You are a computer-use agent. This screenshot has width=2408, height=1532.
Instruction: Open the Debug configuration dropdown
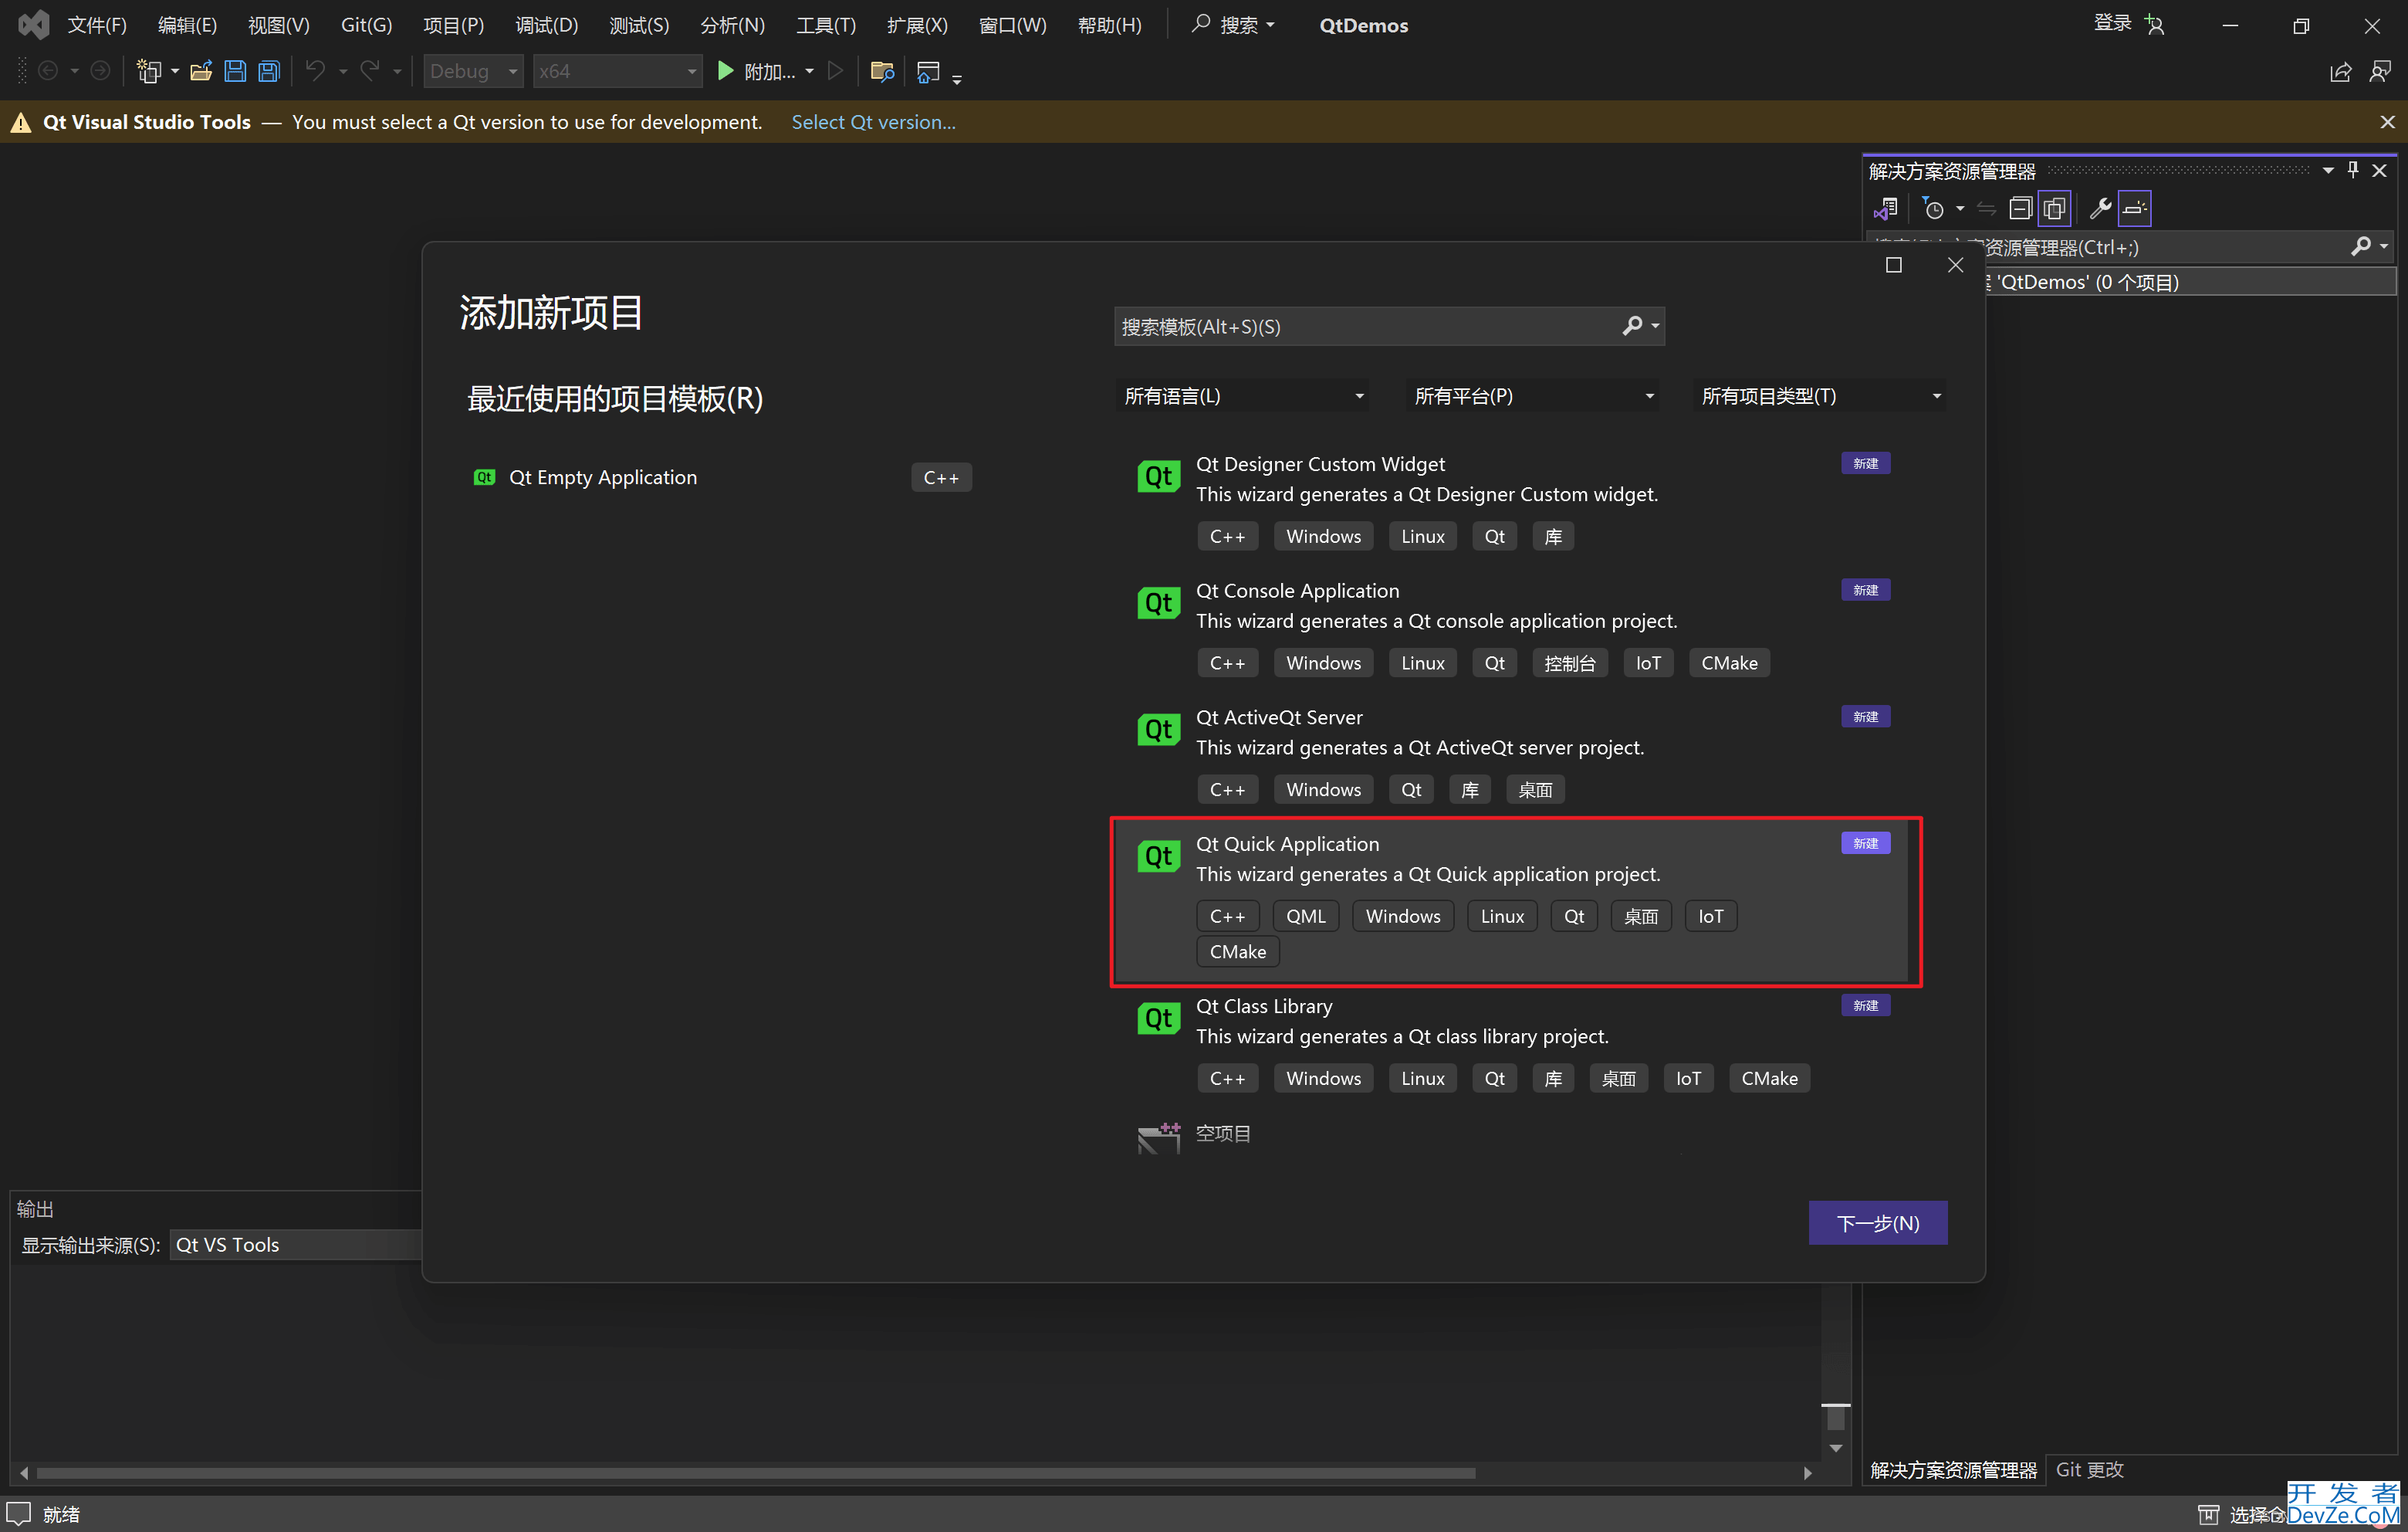472,71
